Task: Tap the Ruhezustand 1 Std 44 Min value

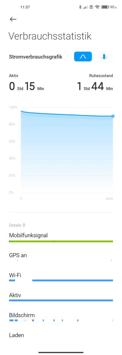Action: click(x=95, y=87)
